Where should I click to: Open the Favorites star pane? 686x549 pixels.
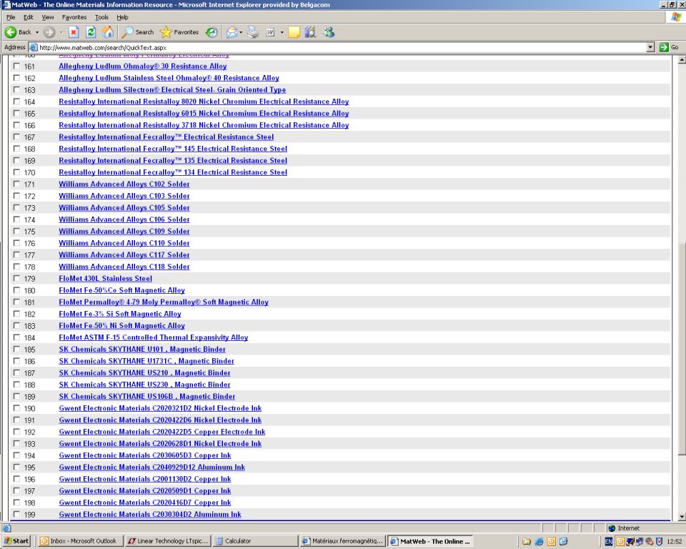coord(179,32)
